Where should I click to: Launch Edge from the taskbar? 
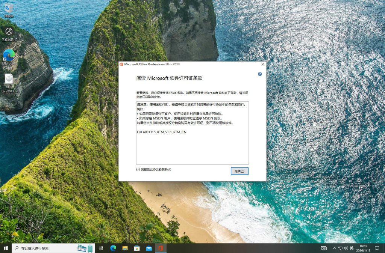(x=113, y=248)
